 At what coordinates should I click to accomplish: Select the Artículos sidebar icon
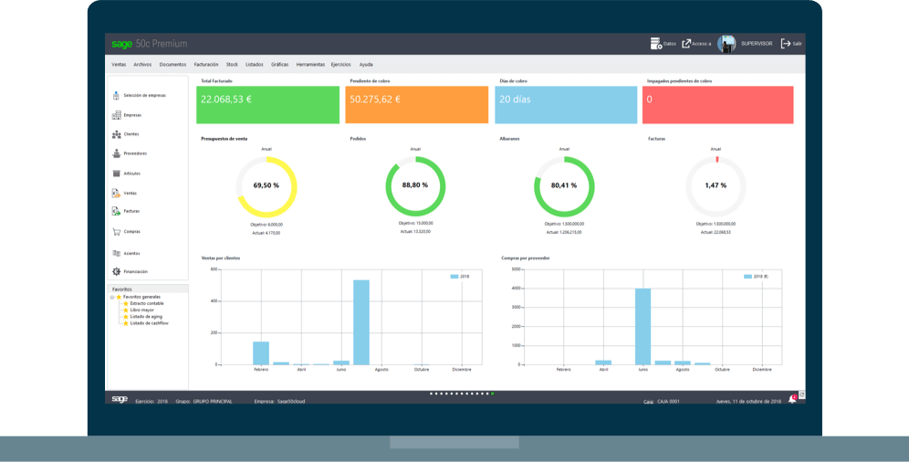tap(116, 173)
